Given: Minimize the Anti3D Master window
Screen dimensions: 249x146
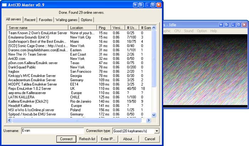Looking at the screenshot, I should point(148,5).
